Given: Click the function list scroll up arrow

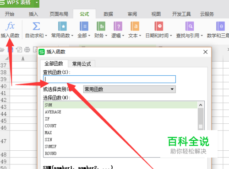Looking at the screenshot, I should [201, 105].
